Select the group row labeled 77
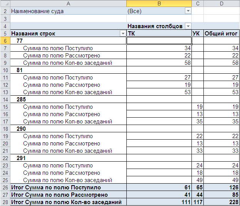 point(69,41)
